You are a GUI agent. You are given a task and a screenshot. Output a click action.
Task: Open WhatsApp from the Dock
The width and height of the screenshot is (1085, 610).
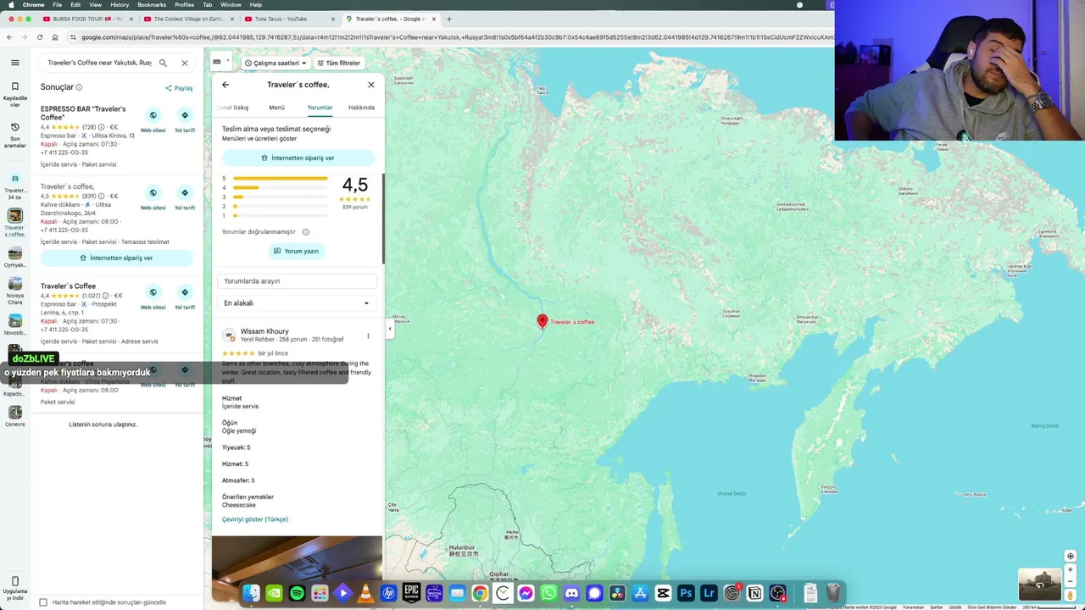click(x=548, y=593)
